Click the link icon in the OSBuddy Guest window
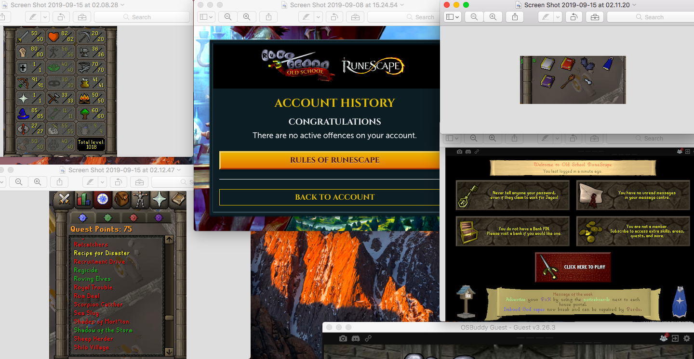 [368, 338]
